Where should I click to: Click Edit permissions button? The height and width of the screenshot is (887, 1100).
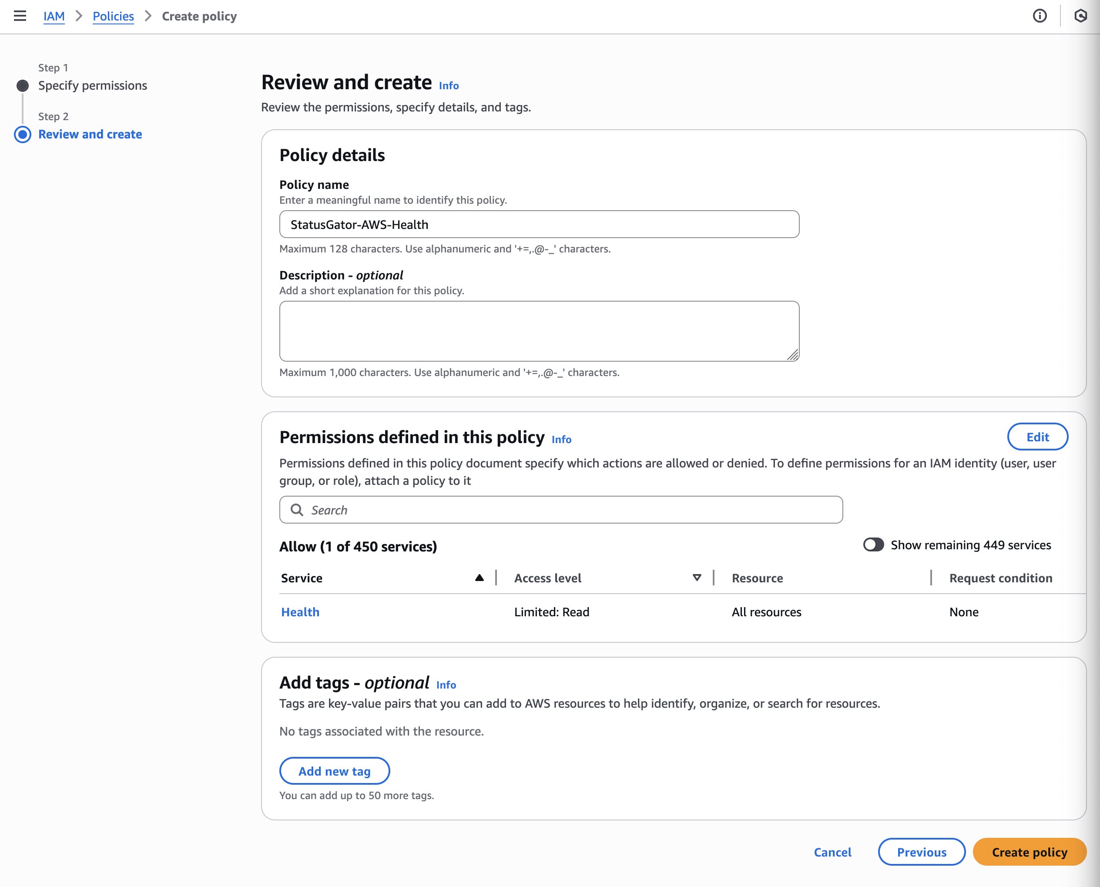point(1037,437)
